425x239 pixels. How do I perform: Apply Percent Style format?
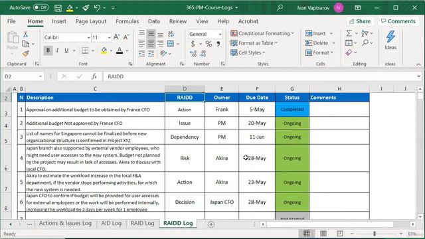[x=209, y=44]
